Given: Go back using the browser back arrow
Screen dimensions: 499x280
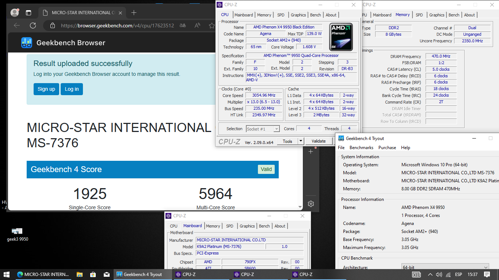Looking at the screenshot, I should tap(17, 26).
